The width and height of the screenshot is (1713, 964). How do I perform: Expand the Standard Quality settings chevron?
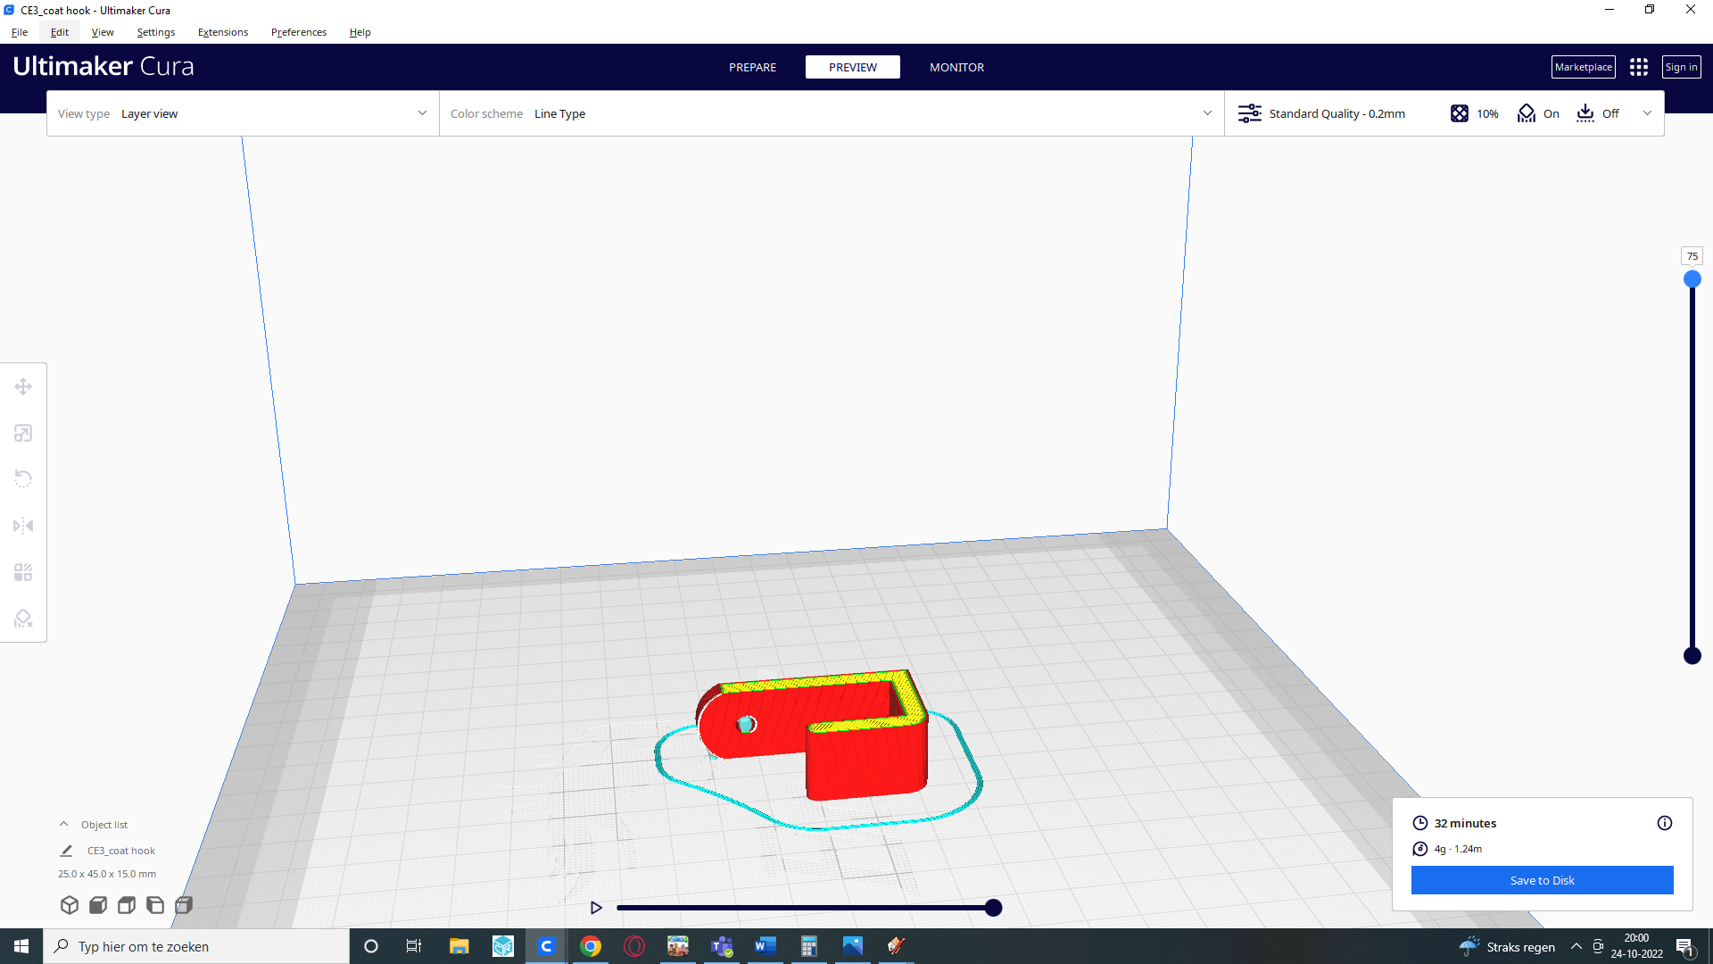point(1648,113)
